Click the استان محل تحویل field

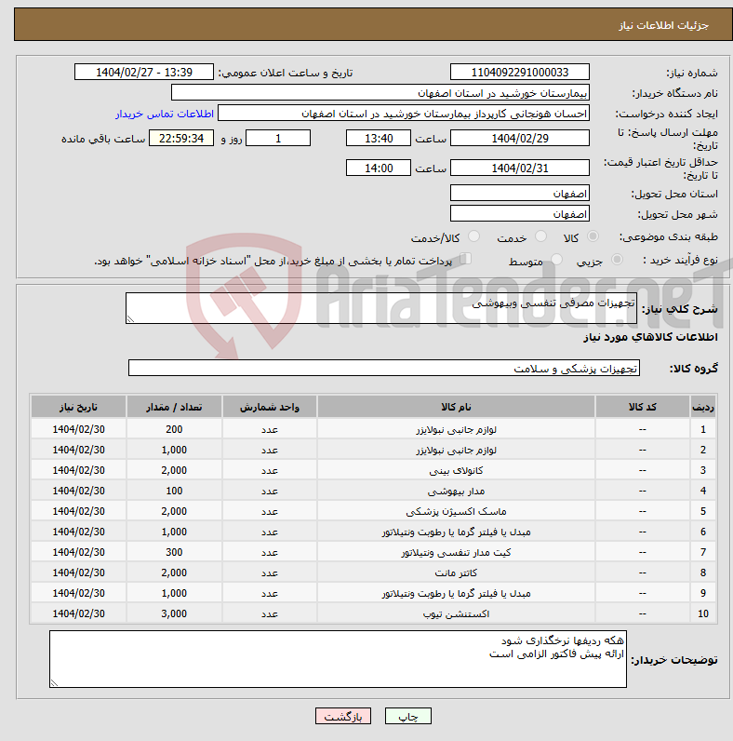pos(520,194)
